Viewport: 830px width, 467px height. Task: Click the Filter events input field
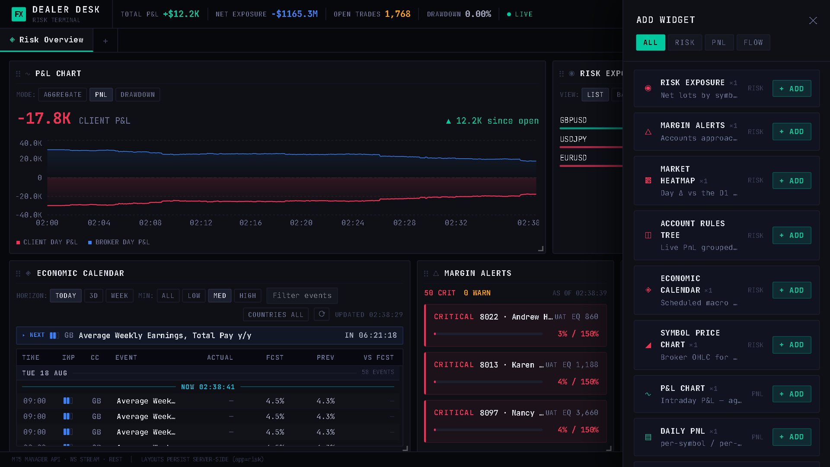pyautogui.click(x=302, y=296)
